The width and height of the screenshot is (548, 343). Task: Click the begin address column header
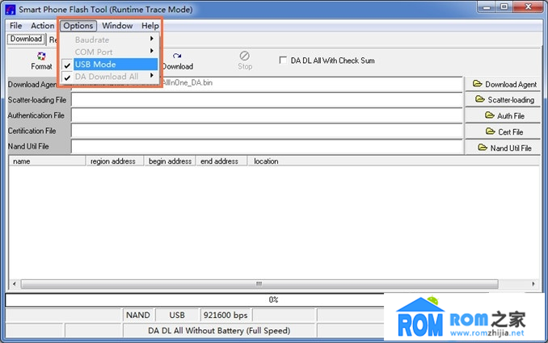[x=170, y=161]
